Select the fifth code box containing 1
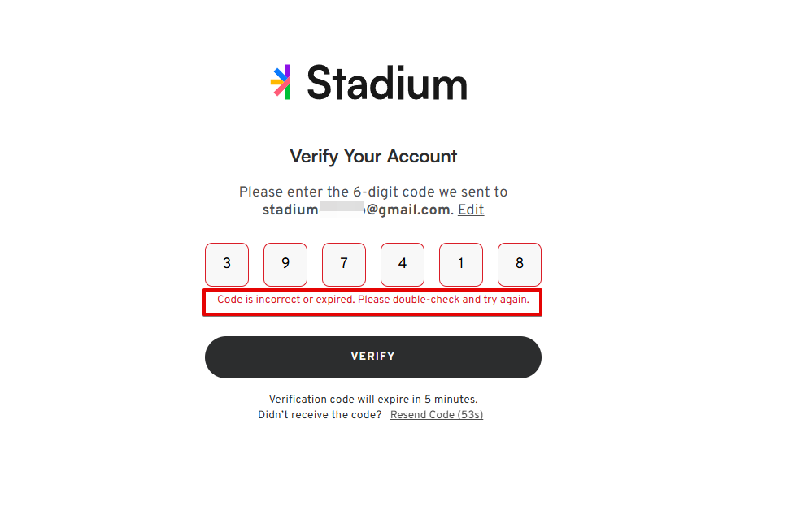788x510 pixels. coord(461,264)
